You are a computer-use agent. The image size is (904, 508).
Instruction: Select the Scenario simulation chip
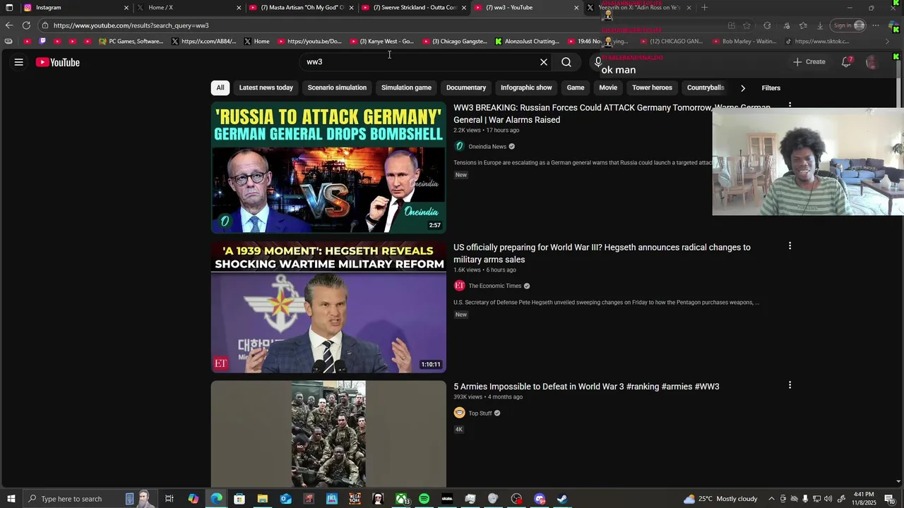point(337,87)
